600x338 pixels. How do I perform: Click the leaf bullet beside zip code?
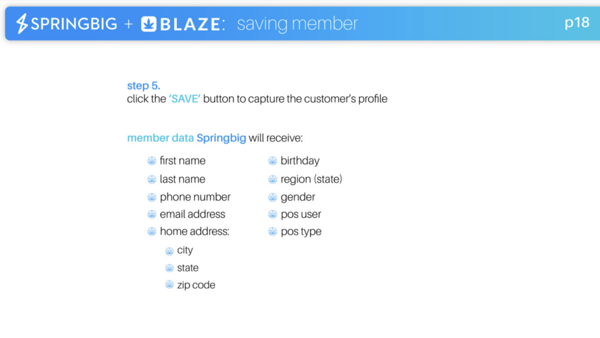[169, 285]
